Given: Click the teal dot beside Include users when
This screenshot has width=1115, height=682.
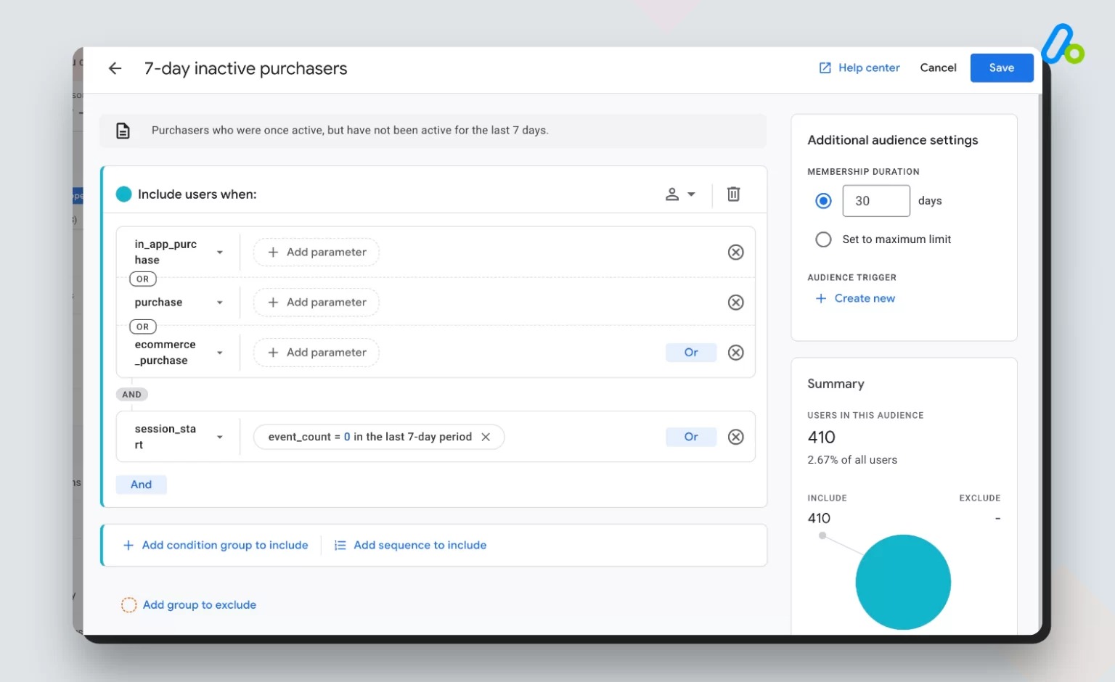Looking at the screenshot, I should 124,194.
